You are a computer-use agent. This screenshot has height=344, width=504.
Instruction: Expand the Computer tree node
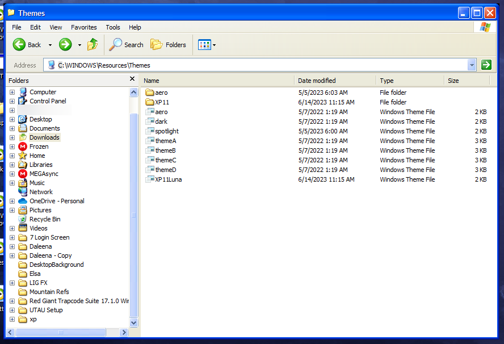tap(12, 93)
